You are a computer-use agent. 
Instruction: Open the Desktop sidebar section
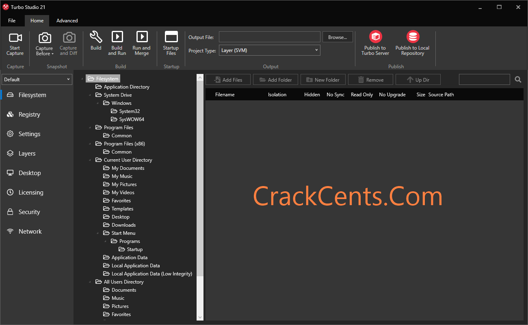[x=37, y=173]
